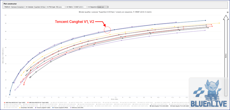
Task: Toggle AMD Alveo MA35D AV1 Type1 legend marker
Action: click(x=4, y=102)
